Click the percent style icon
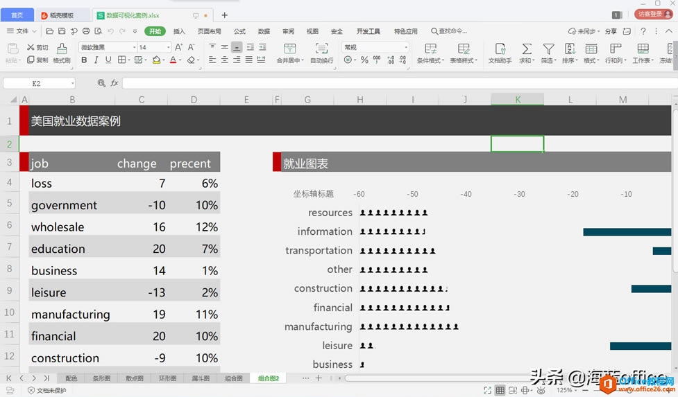 tap(364, 60)
